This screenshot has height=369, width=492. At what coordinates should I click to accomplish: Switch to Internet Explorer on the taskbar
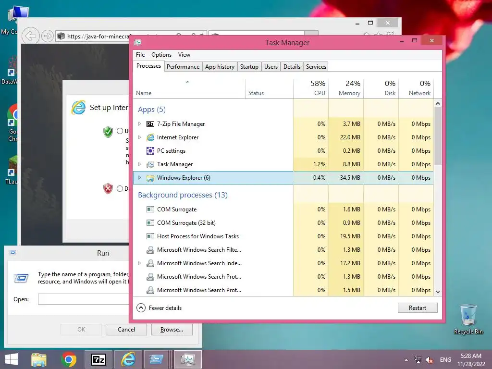pyautogui.click(x=128, y=359)
